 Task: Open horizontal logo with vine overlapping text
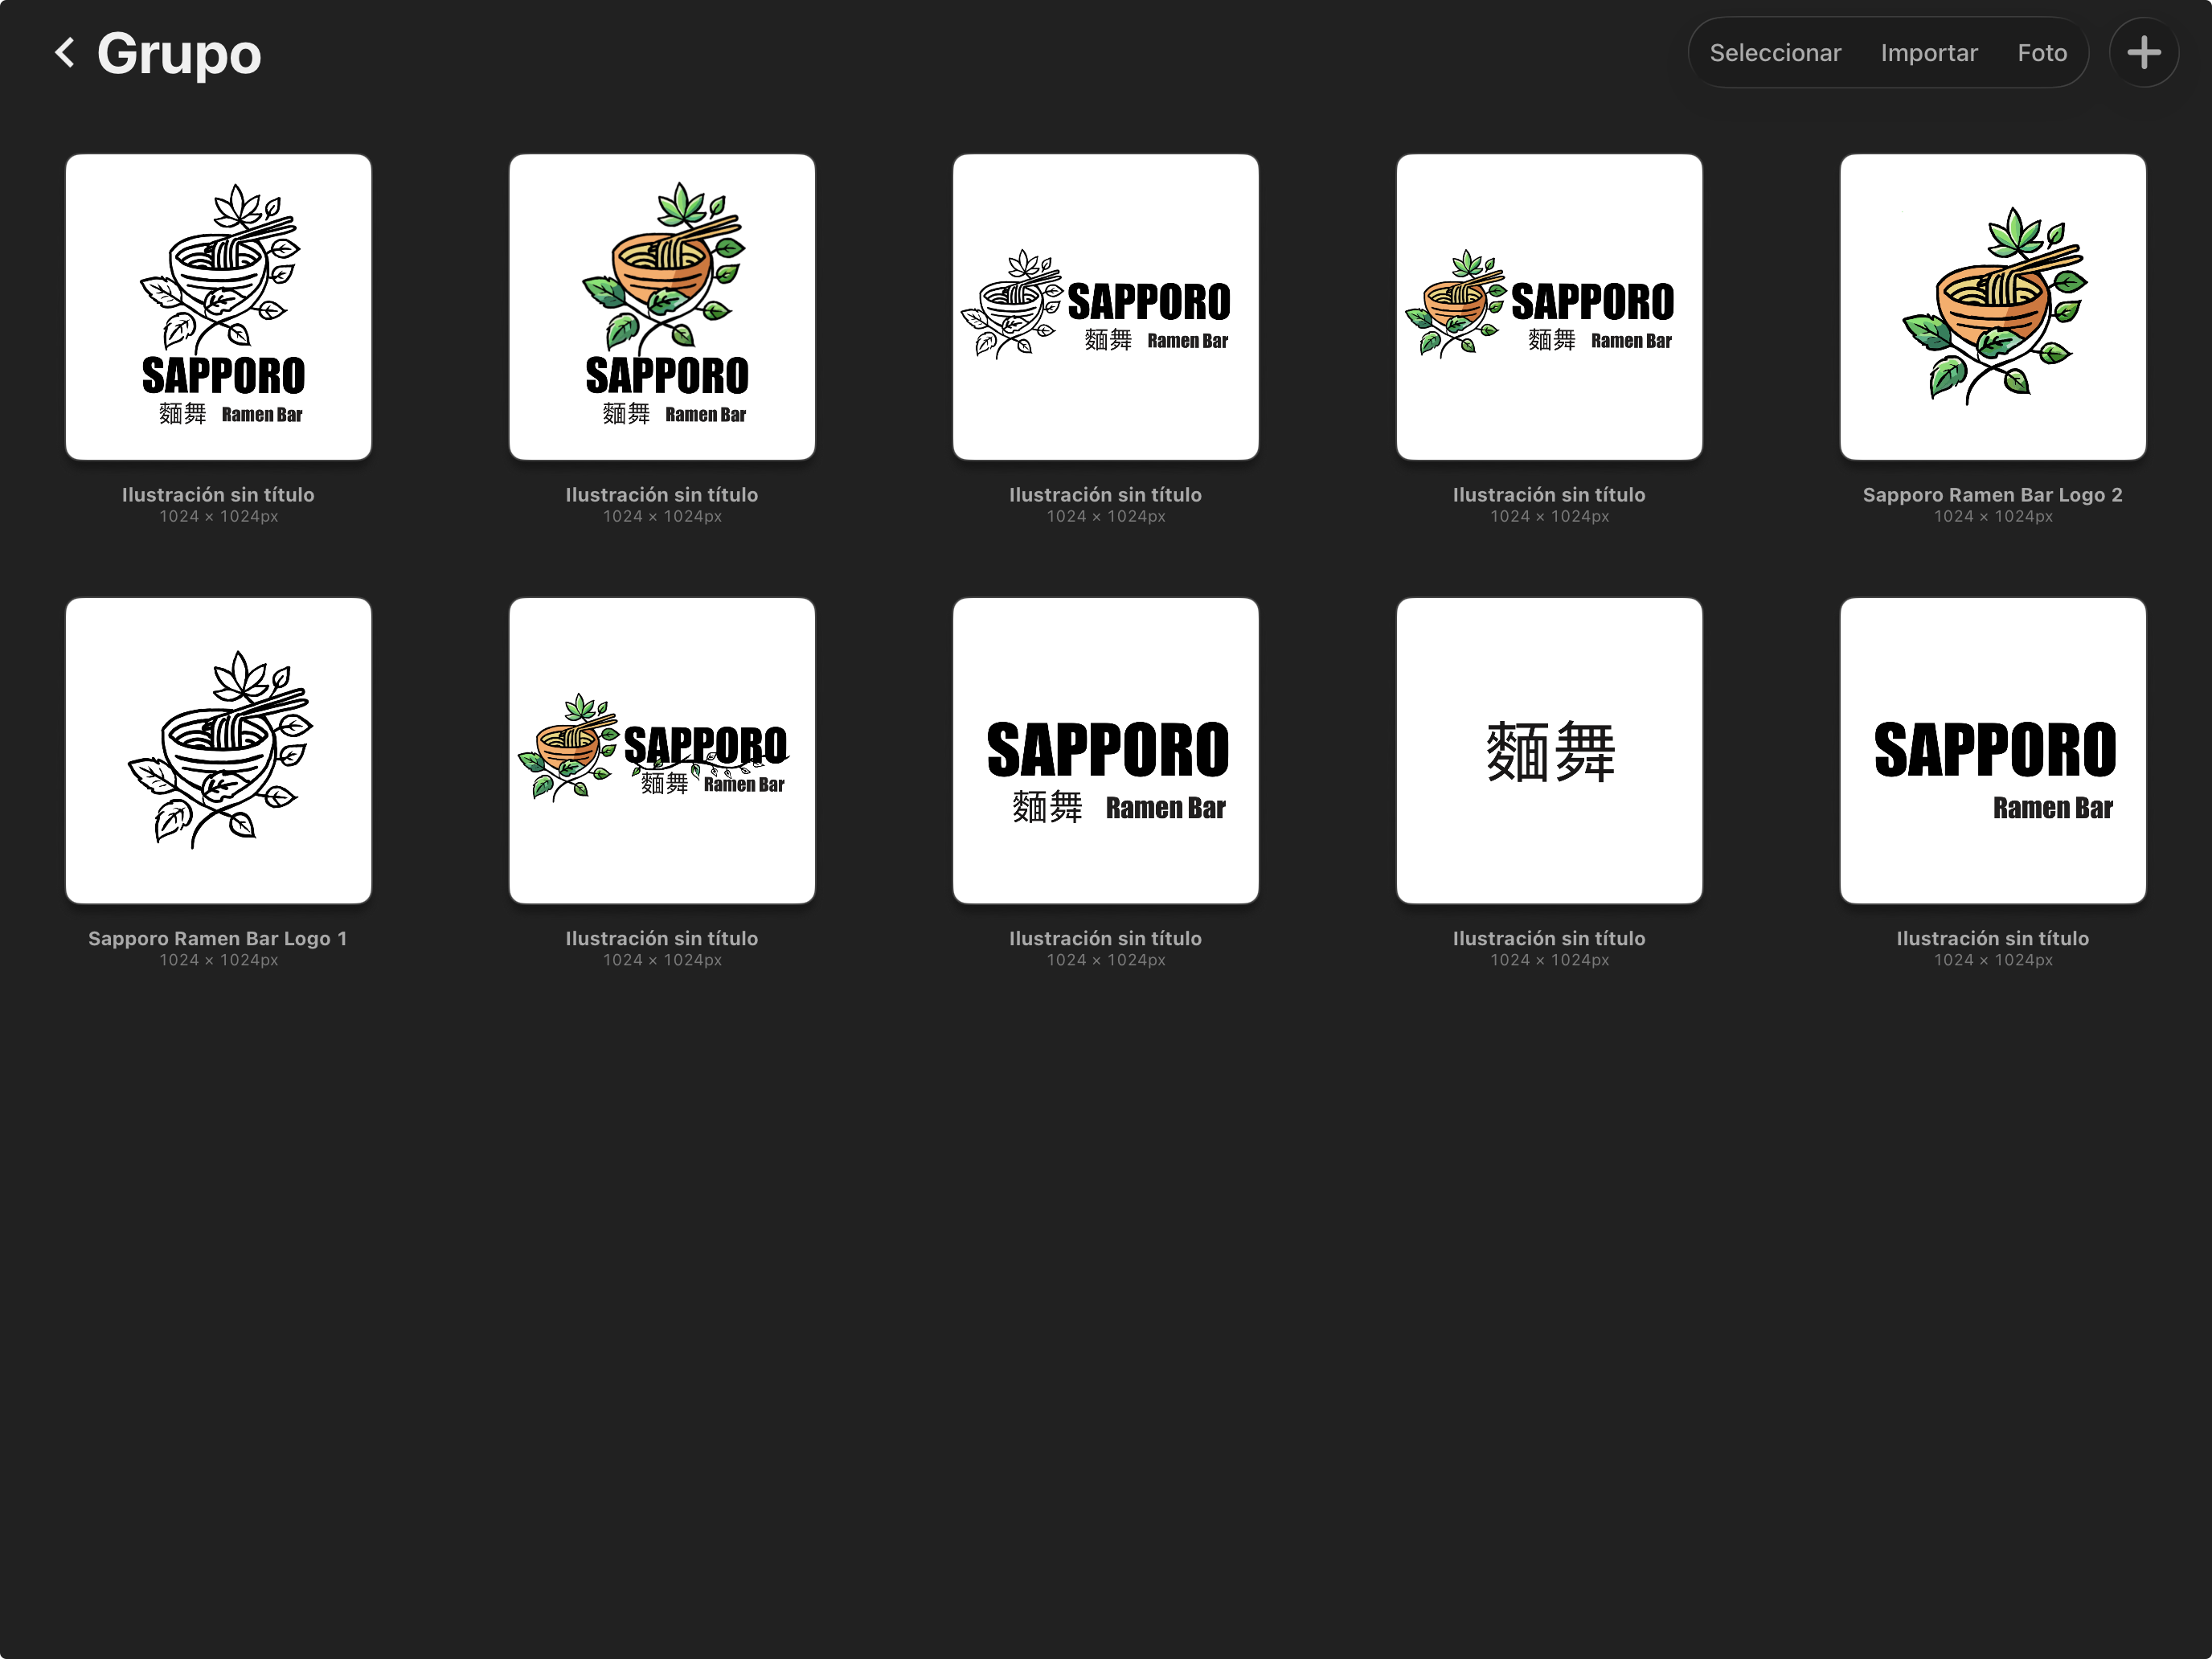662,751
